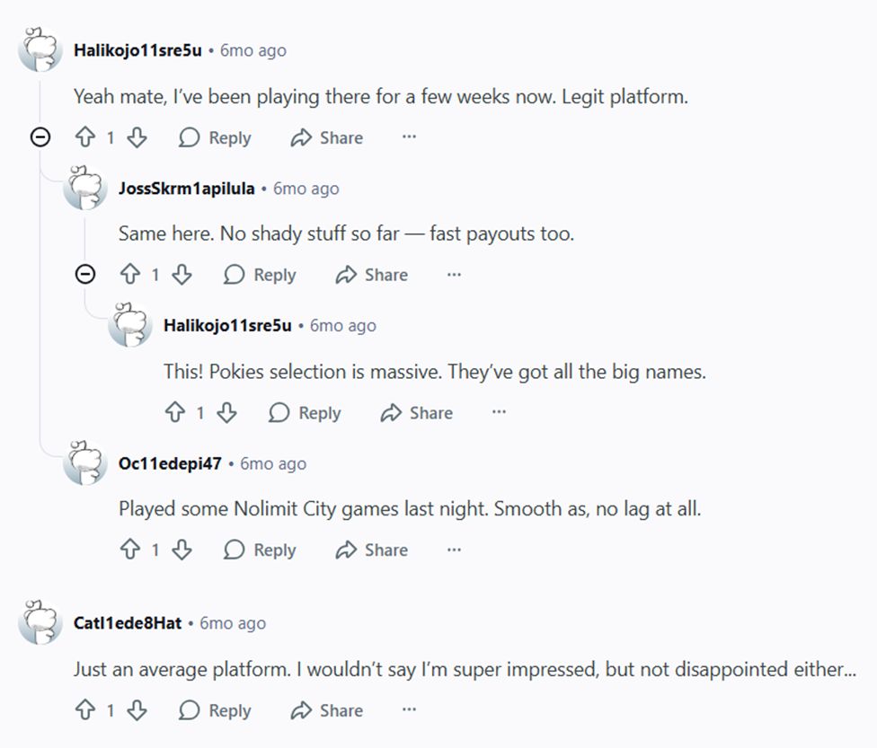Viewport: 877px width, 748px height.
Task: Reply to the 'Legit platform' comment
Action: (215, 137)
